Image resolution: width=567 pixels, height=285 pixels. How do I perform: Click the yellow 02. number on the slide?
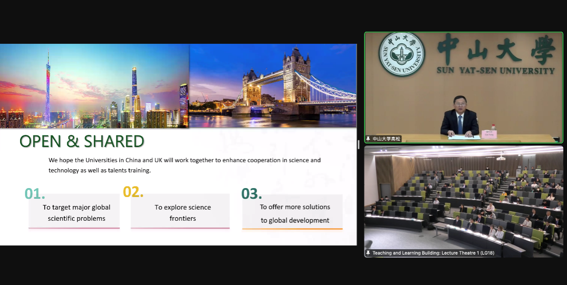133,192
